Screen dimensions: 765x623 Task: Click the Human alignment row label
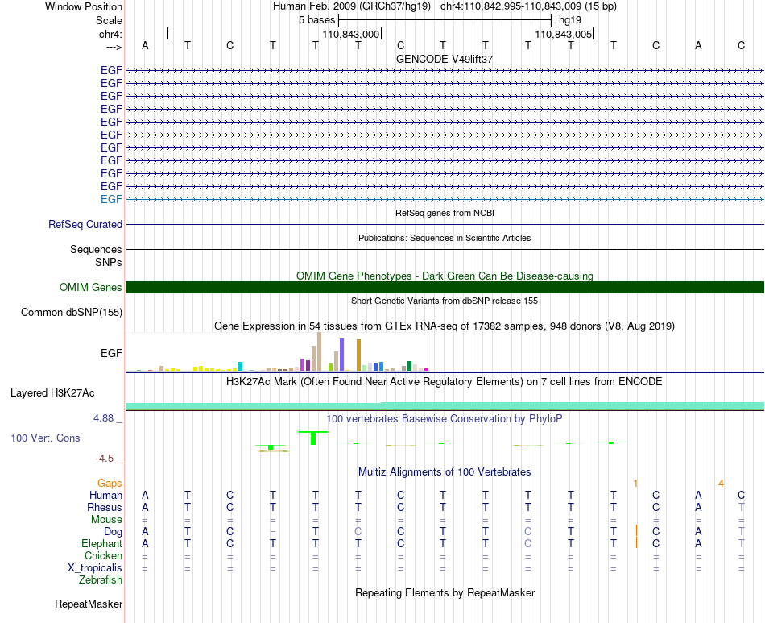105,496
